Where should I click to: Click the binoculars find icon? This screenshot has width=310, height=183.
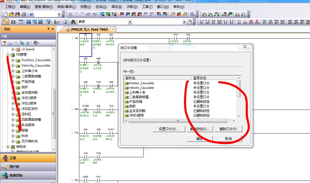point(73,22)
